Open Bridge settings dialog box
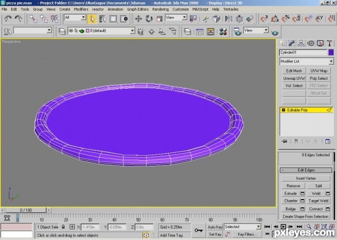This screenshot has width=337, height=240. click(302, 209)
